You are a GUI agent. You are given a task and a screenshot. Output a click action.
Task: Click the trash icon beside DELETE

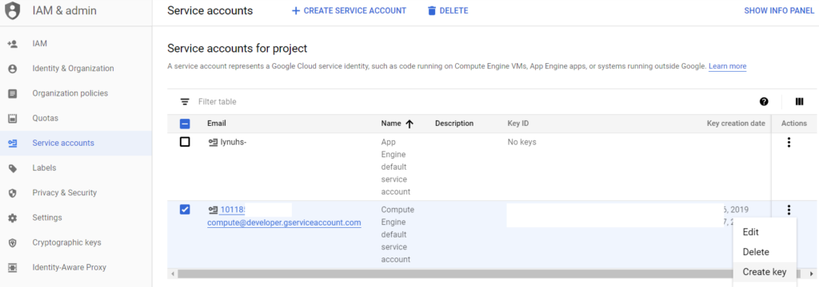431,11
